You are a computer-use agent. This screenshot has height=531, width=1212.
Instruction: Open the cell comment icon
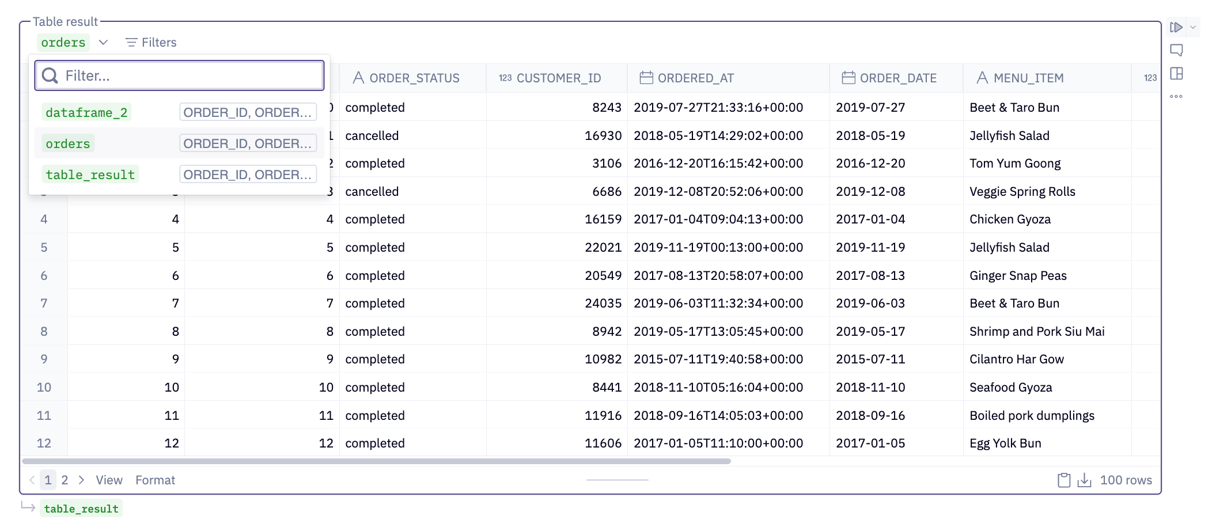pos(1176,50)
